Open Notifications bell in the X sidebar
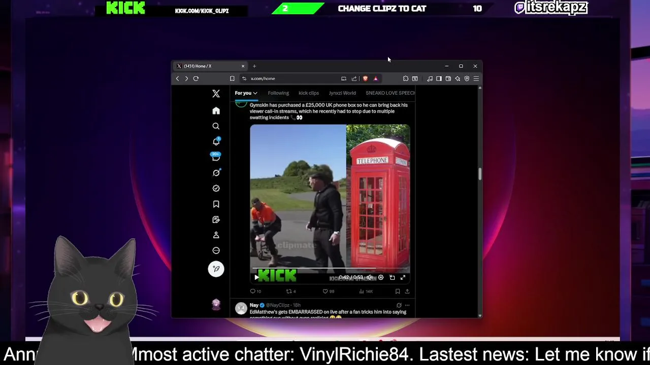The height and width of the screenshot is (365, 650). [x=216, y=141]
